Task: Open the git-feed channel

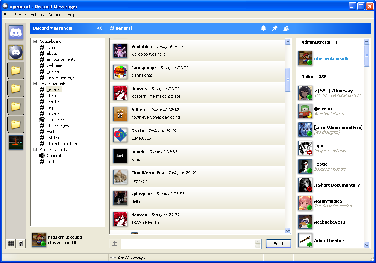Action: [x=54, y=71]
